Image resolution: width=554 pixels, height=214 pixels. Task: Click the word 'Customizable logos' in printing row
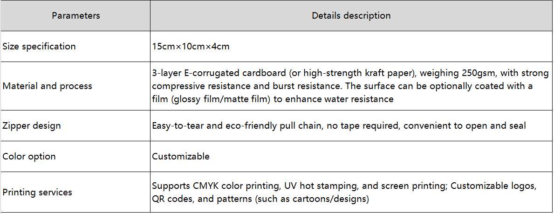pos(493,186)
